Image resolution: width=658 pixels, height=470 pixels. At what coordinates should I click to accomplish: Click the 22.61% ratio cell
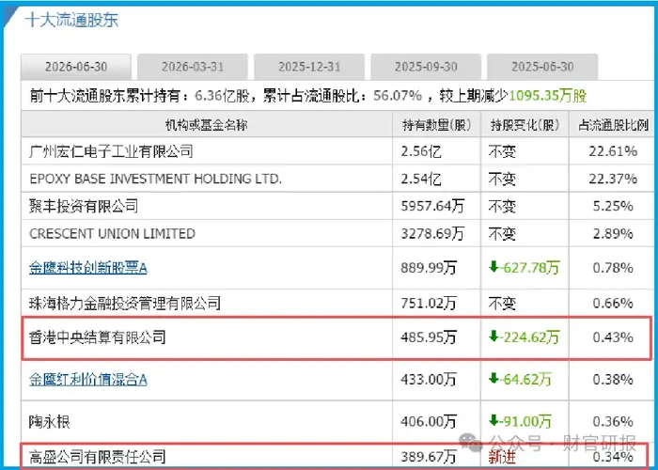click(x=613, y=151)
